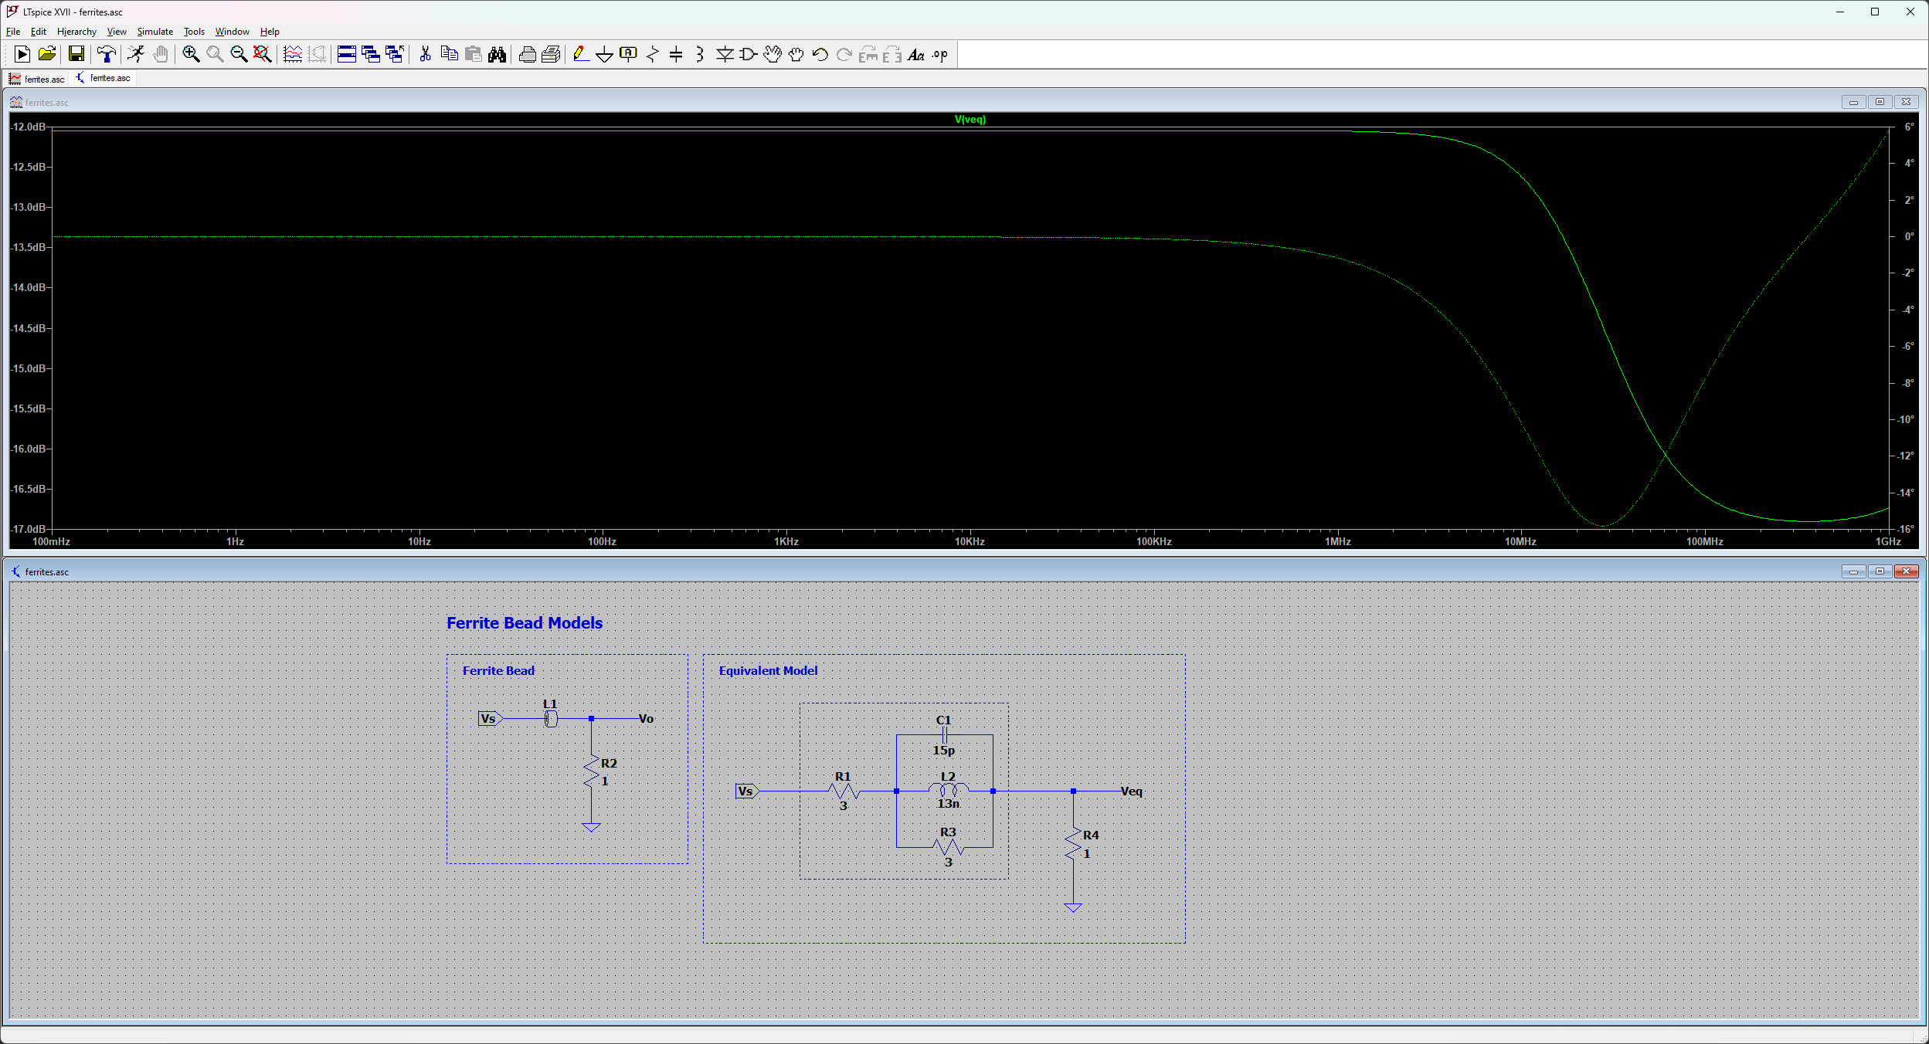This screenshot has height=1044, width=1929.
Task: Open the Control Panel hammer icon
Action: [106, 54]
